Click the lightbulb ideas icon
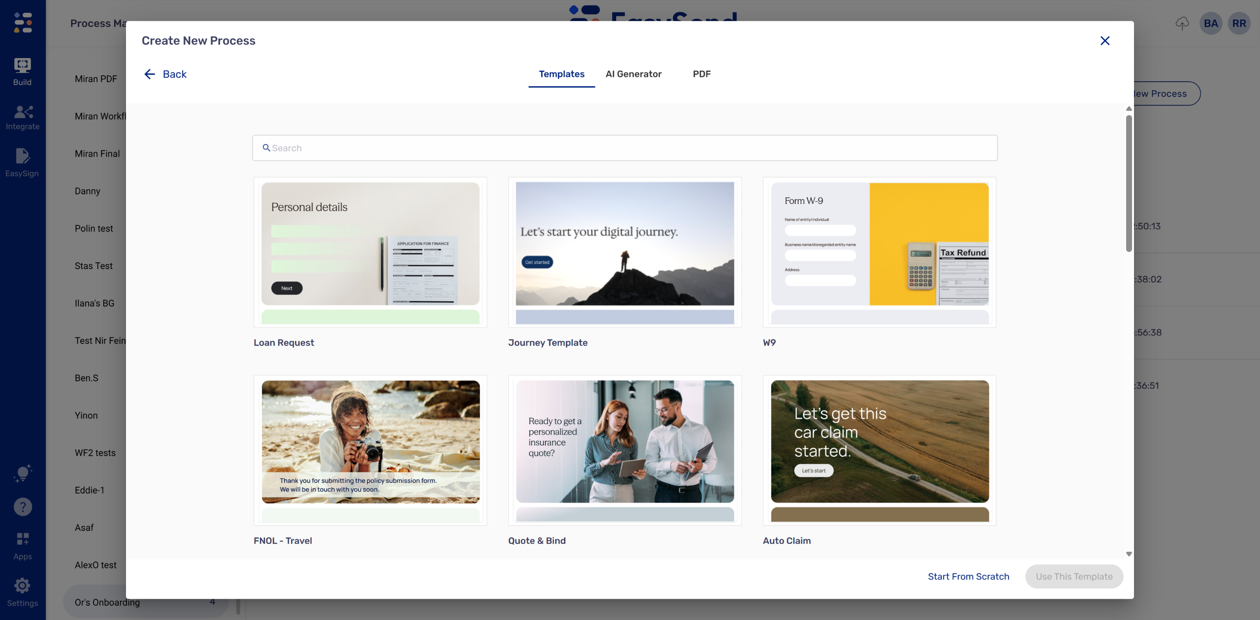The width and height of the screenshot is (1260, 620). pos(23,473)
